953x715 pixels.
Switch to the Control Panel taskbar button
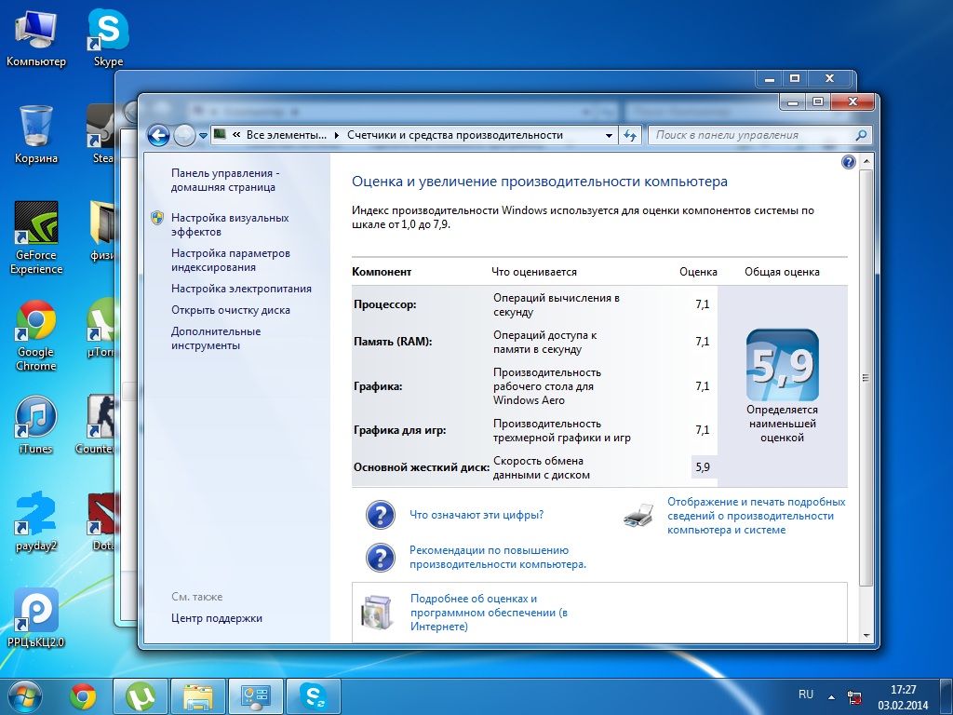coord(256,696)
